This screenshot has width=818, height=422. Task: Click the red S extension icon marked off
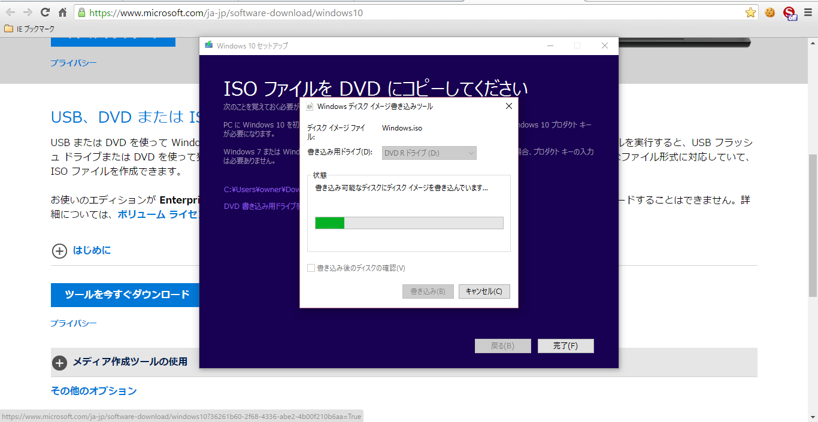pos(790,13)
